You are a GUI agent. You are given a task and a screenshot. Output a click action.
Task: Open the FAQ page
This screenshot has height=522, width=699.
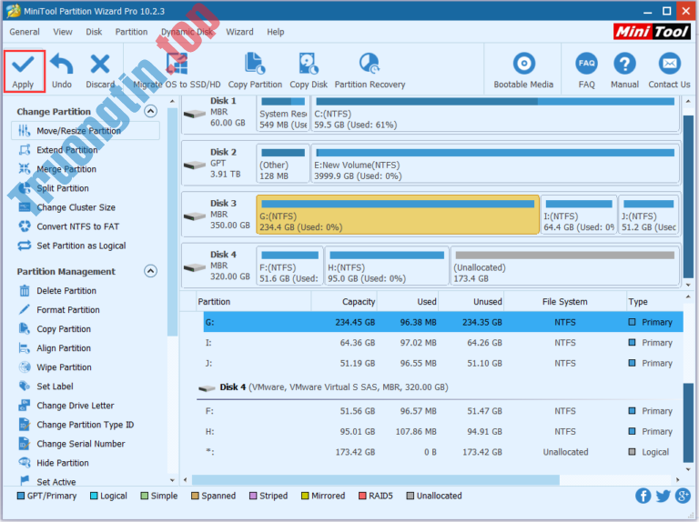(587, 71)
